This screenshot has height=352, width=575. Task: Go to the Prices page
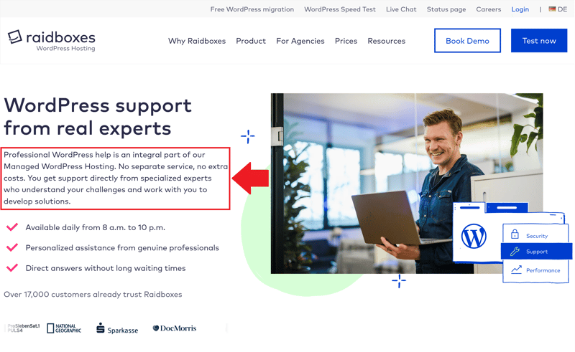point(346,41)
